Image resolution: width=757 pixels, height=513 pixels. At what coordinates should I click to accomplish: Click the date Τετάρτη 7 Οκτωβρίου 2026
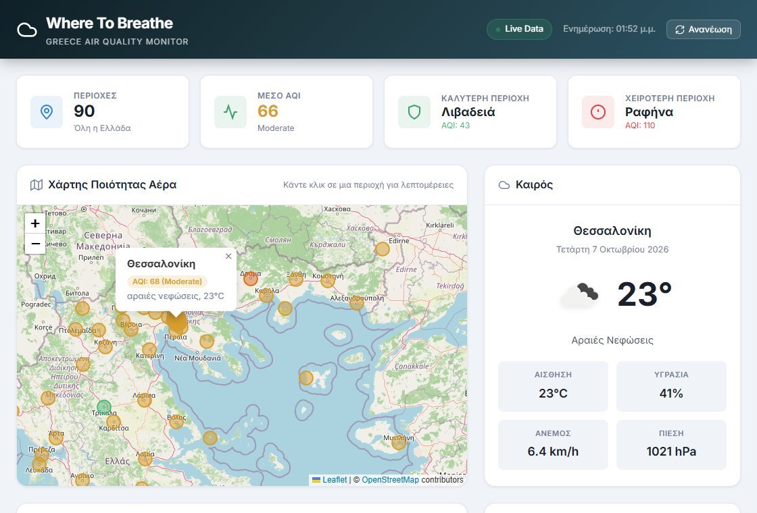click(612, 249)
